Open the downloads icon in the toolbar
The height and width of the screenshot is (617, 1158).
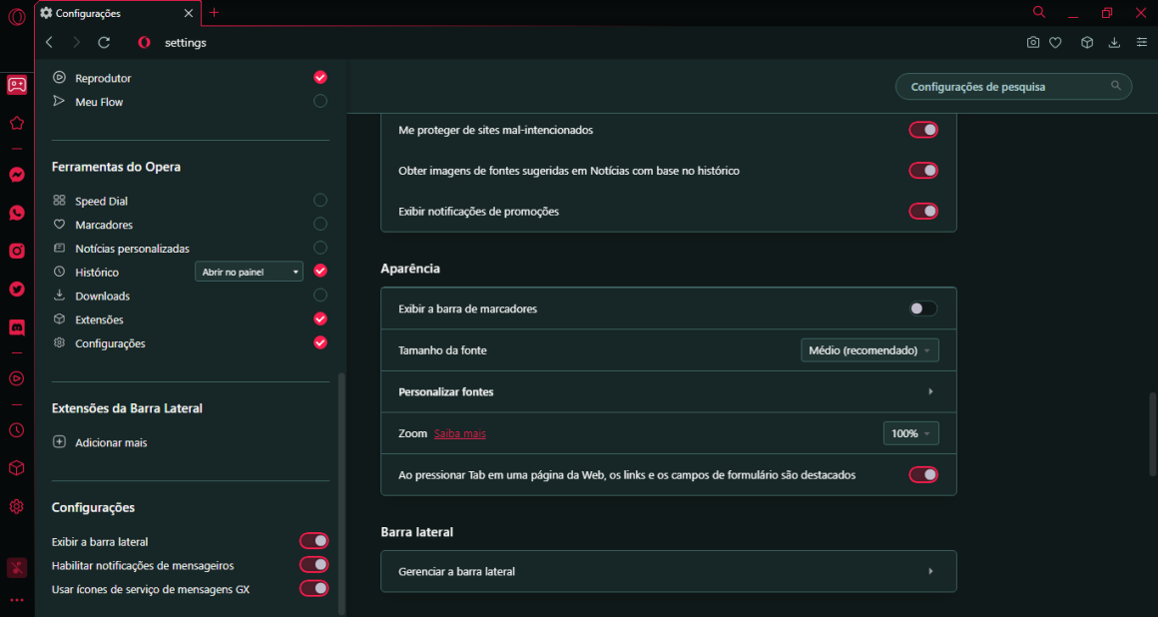1115,43
